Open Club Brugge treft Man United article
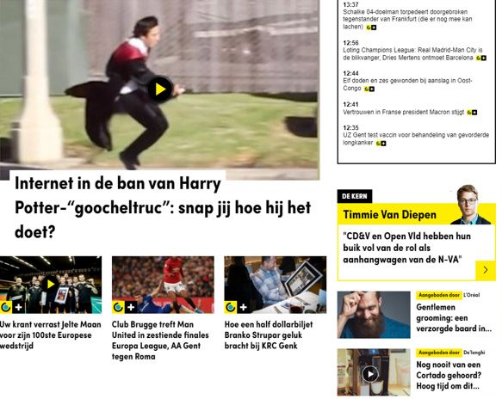Screen dimensions: 502x399 tap(160, 341)
